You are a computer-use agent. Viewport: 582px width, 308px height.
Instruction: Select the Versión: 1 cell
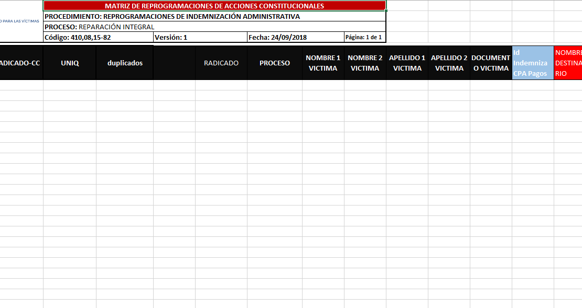tap(200, 37)
